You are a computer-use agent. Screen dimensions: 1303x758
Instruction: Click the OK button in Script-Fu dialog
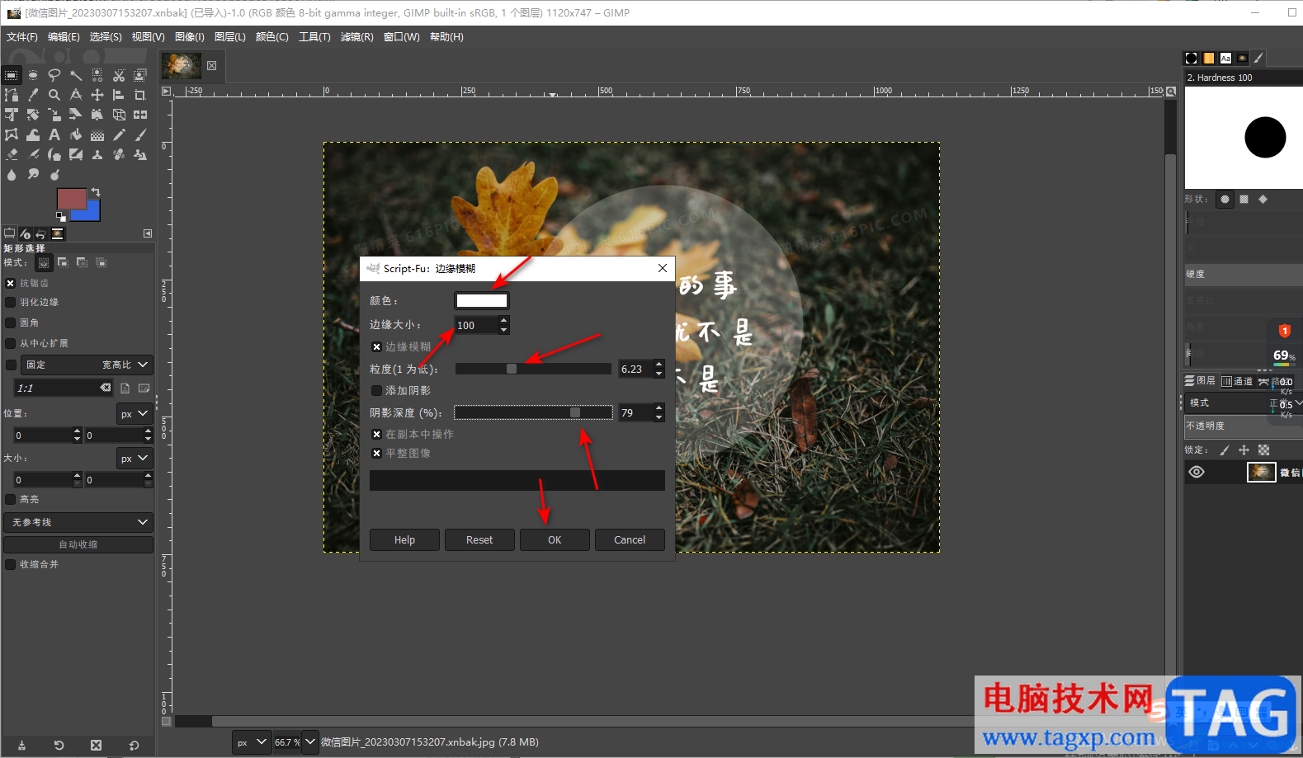[x=555, y=540]
